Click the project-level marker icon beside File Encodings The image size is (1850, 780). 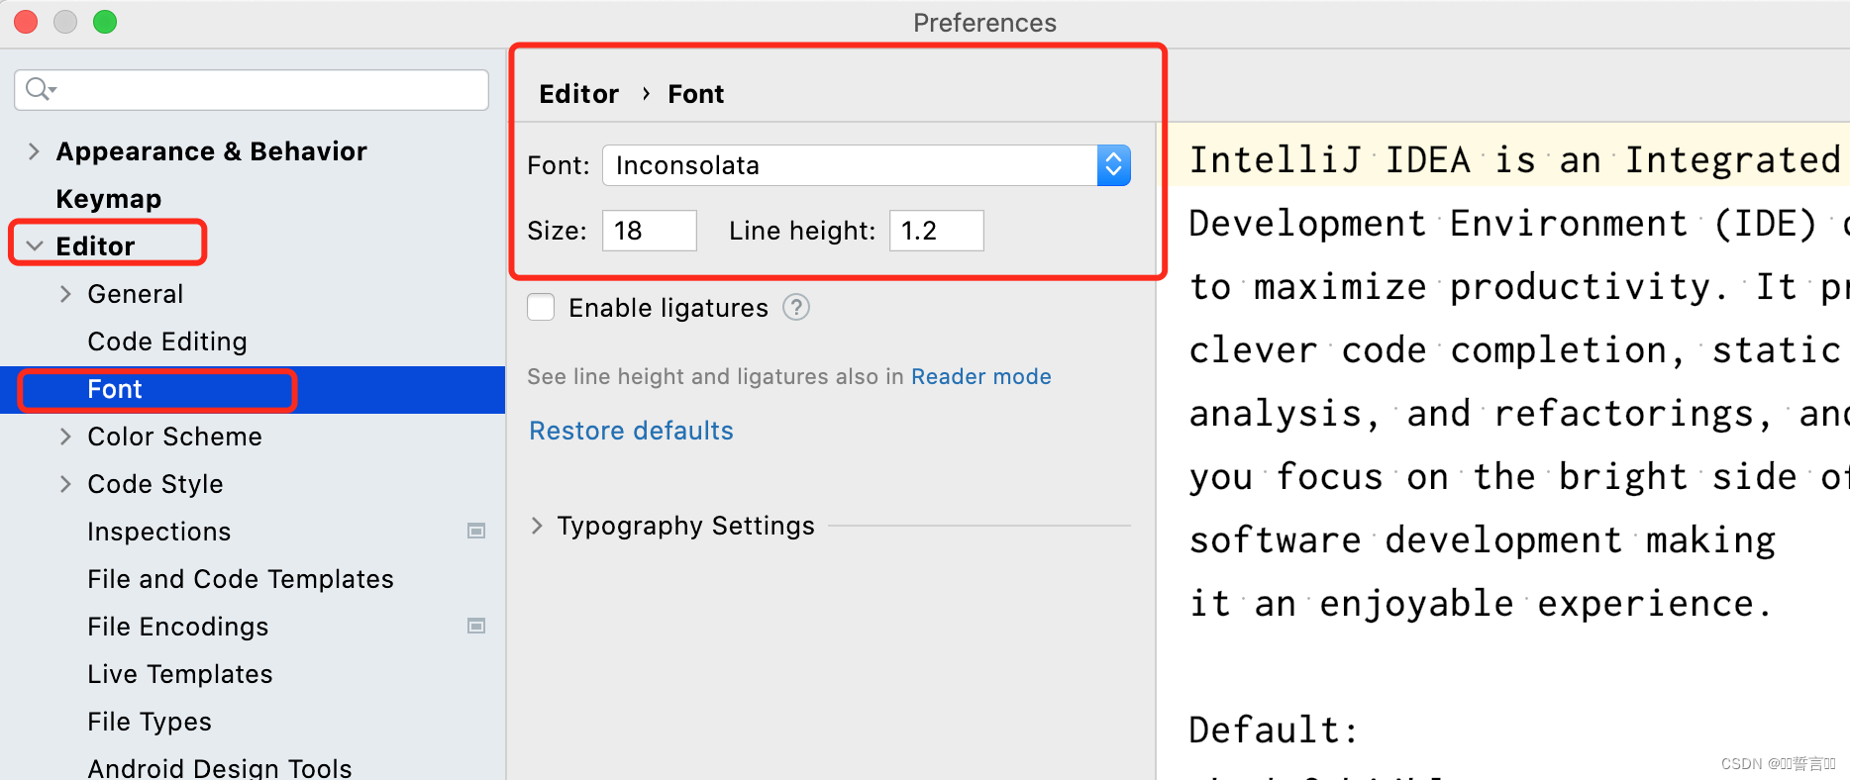click(476, 627)
